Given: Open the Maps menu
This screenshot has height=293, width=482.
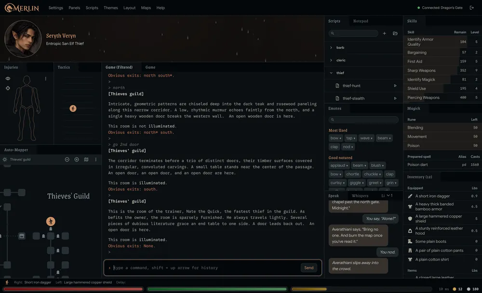Looking at the screenshot, I should click(x=146, y=8).
